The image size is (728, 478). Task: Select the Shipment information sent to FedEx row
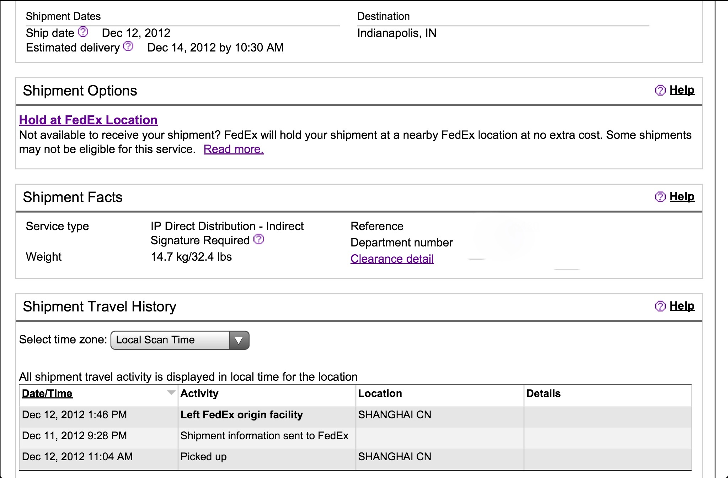[355, 436]
